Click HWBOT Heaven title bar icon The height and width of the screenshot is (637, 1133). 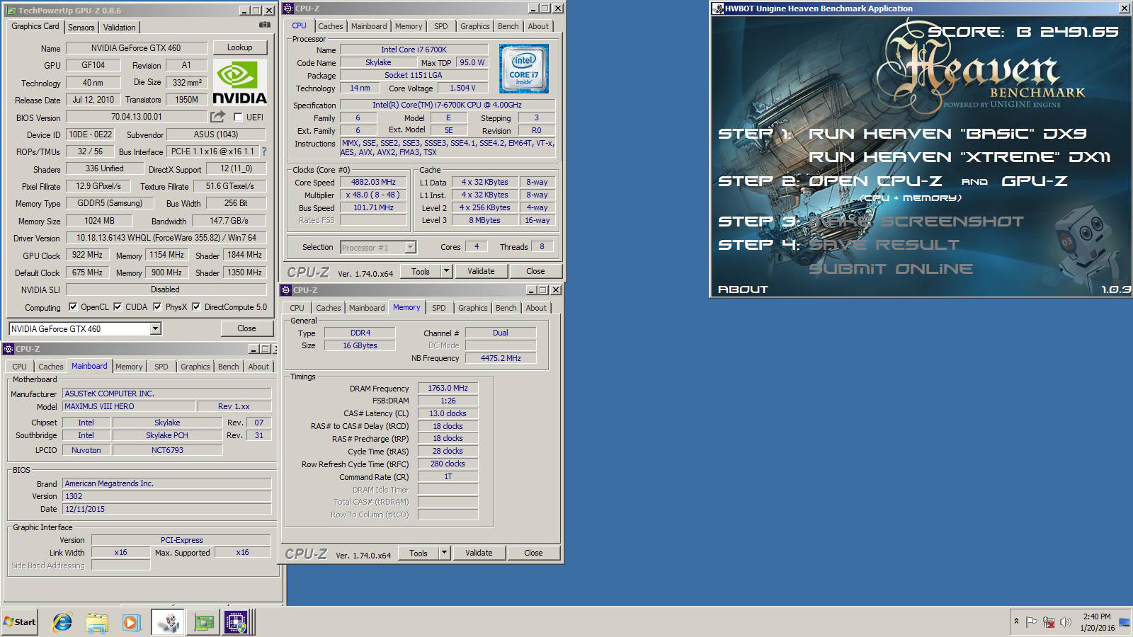click(x=718, y=8)
